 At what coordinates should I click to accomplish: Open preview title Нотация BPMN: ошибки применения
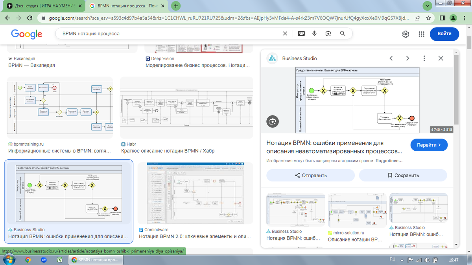(x=334, y=147)
